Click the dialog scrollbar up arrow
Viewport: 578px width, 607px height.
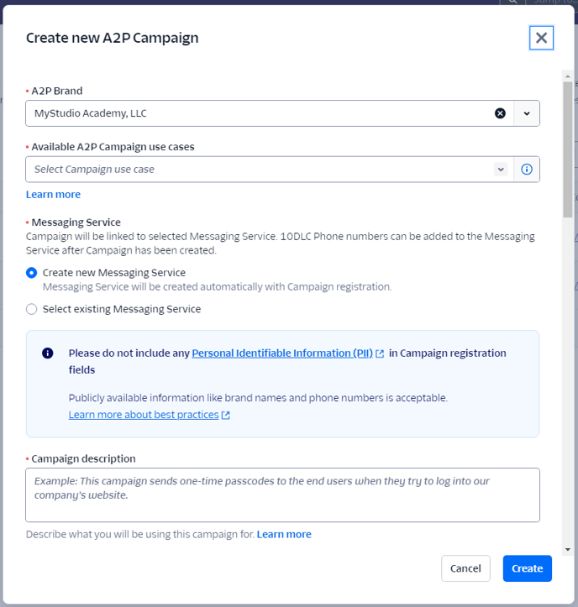pyautogui.click(x=568, y=76)
